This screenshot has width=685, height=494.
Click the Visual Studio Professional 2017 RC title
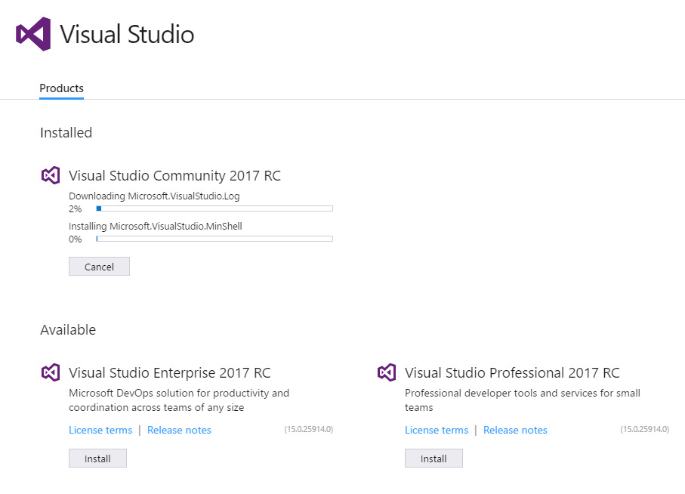tap(512, 373)
